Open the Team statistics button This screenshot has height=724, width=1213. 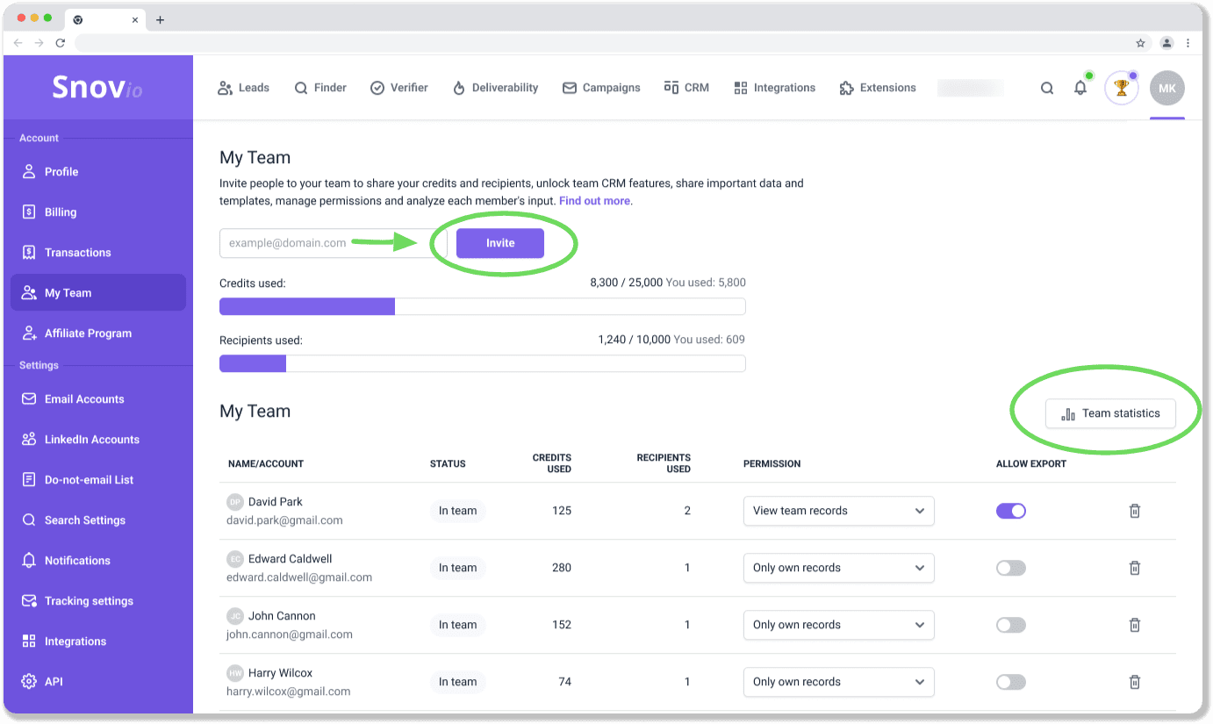click(1110, 413)
